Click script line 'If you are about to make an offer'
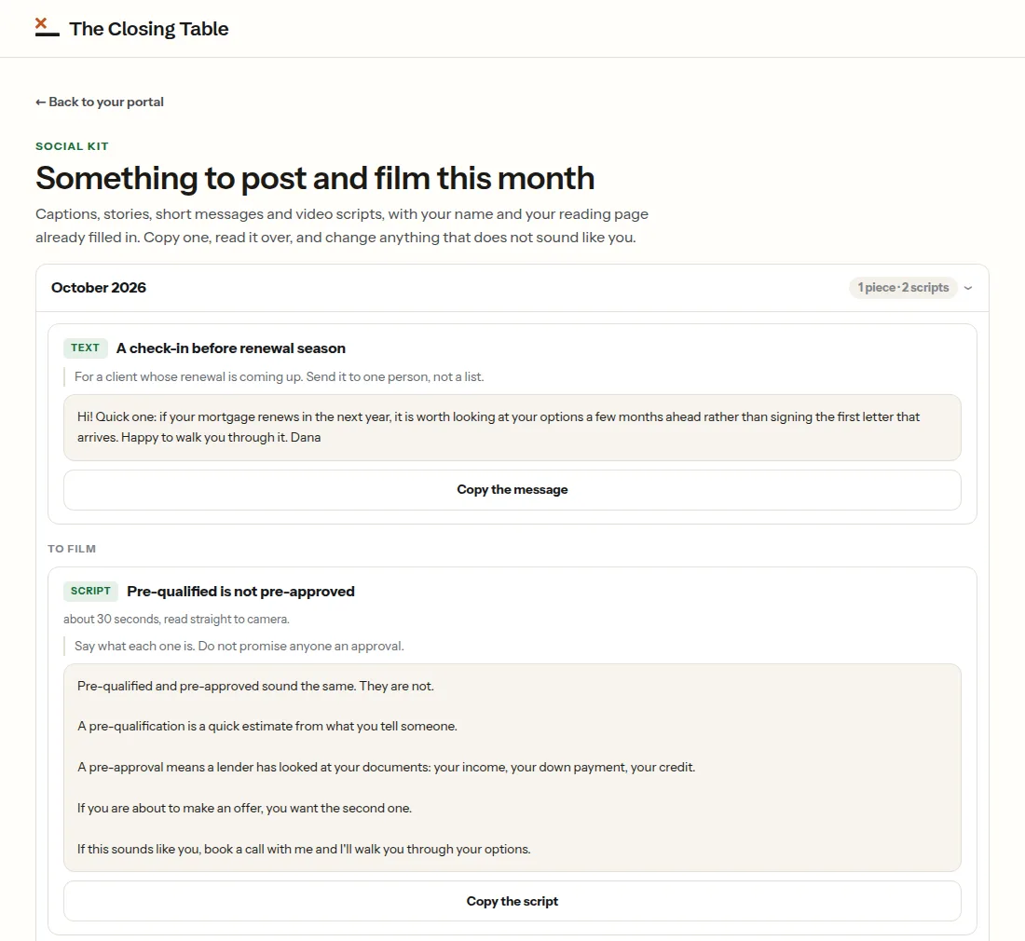Image resolution: width=1025 pixels, height=941 pixels. (244, 809)
